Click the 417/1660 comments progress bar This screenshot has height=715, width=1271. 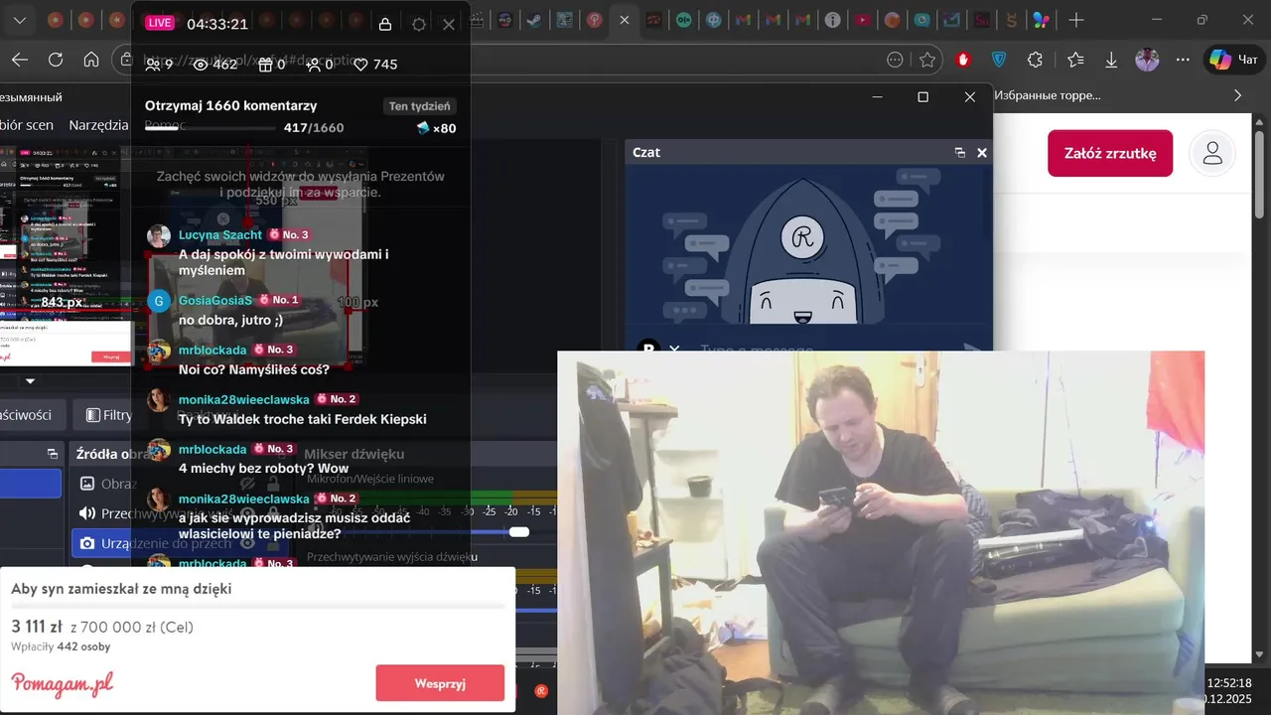click(212, 128)
